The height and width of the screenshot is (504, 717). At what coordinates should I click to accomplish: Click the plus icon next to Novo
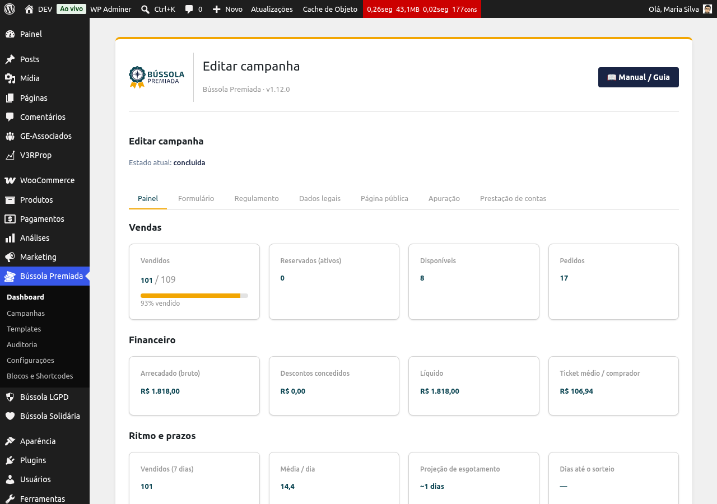217,10
